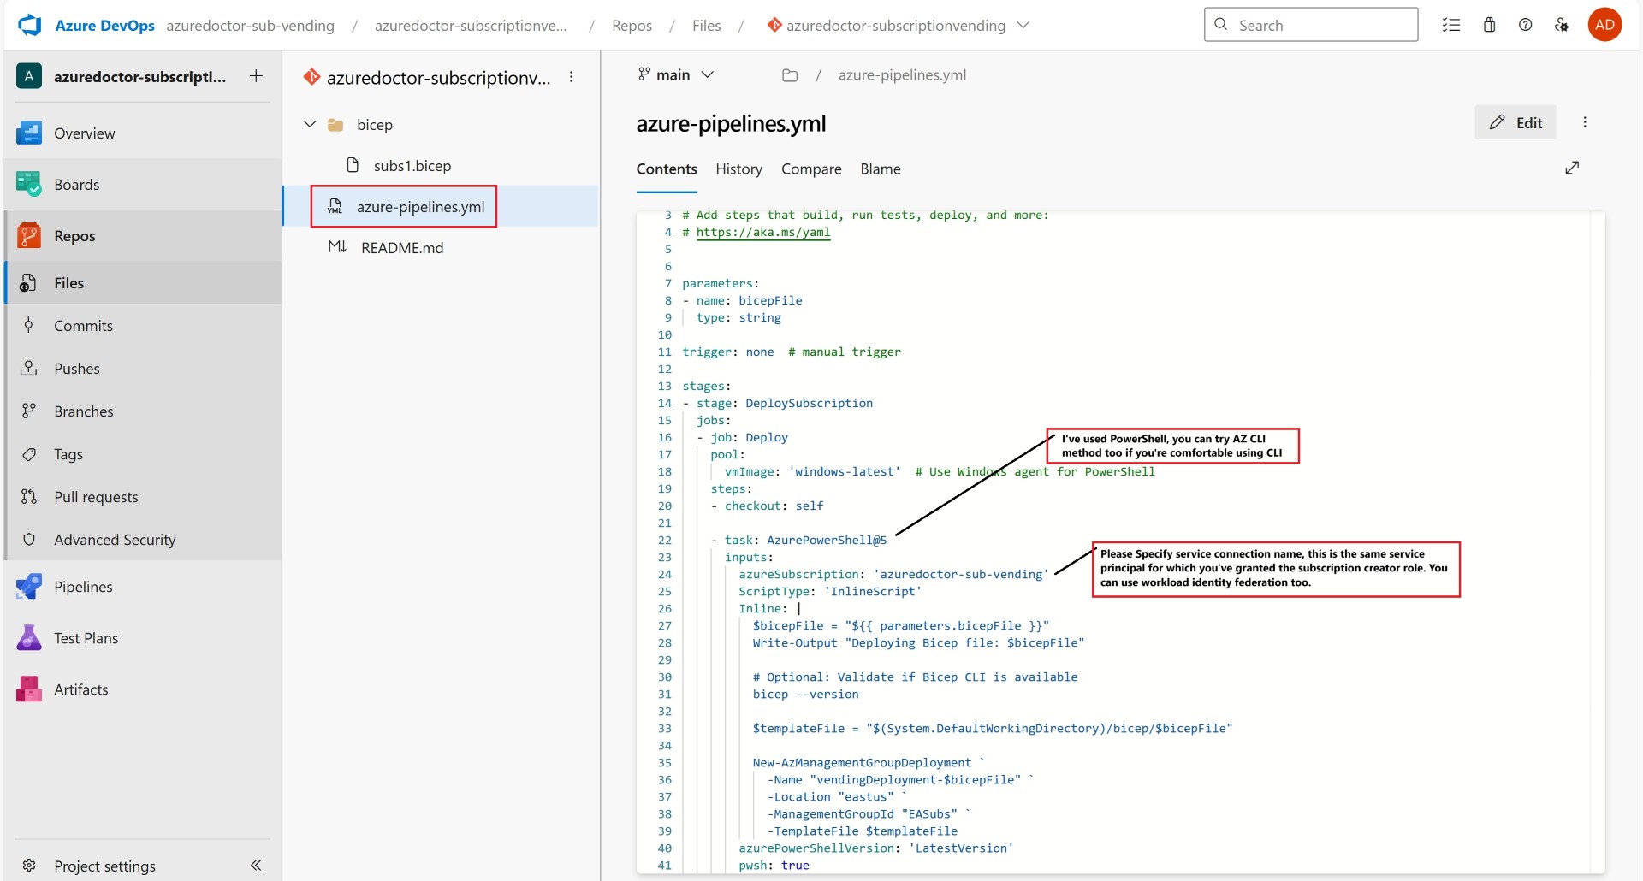Click 'ScriptType: InlineScript' code line
The width and height of the screenshot is (1643, 881).
(830, 591)
